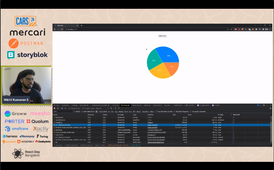This screenshot has width=274, height=170.
Task: Open network conditions wifi icon
Action: click(111, 108)
